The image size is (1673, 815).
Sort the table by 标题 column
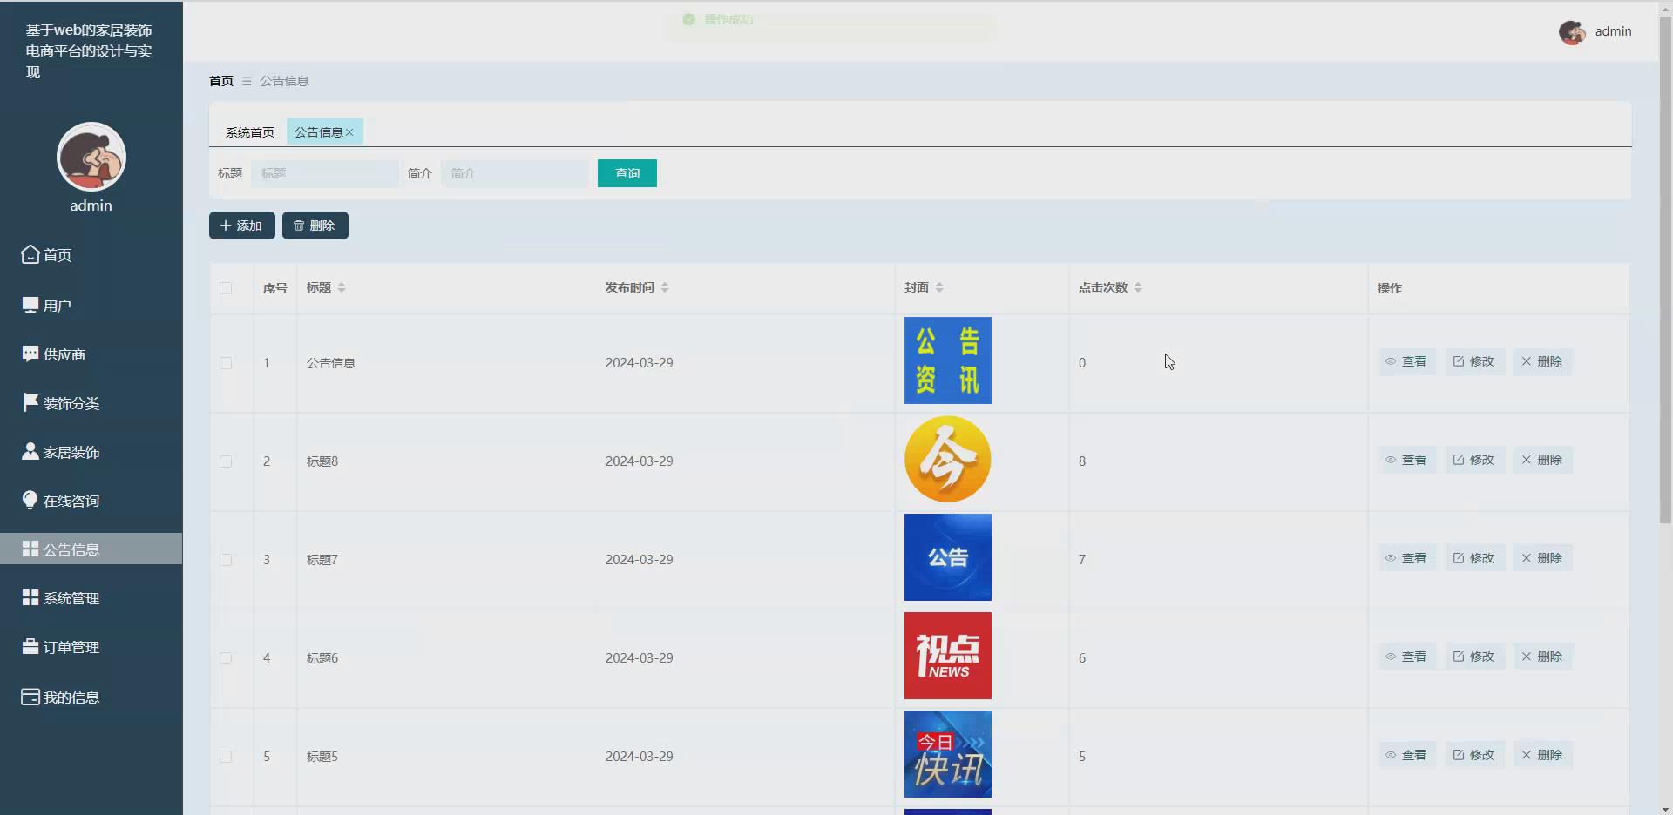point(342,287)
